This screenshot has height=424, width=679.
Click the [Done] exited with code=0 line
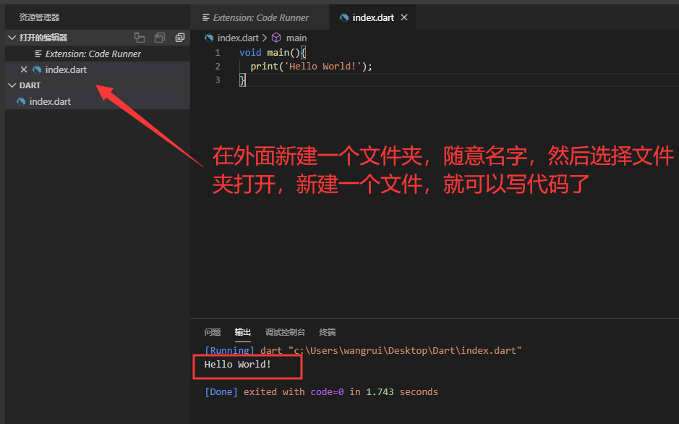(x=321, y=392)
